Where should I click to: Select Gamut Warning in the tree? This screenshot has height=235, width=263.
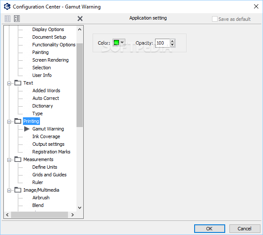pos(48,129)
